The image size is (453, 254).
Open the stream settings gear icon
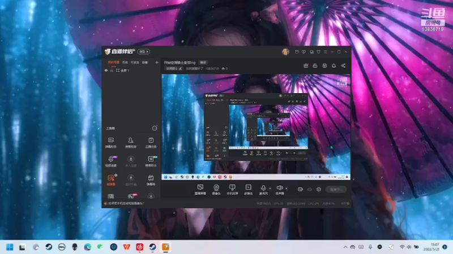pos(318,189)
